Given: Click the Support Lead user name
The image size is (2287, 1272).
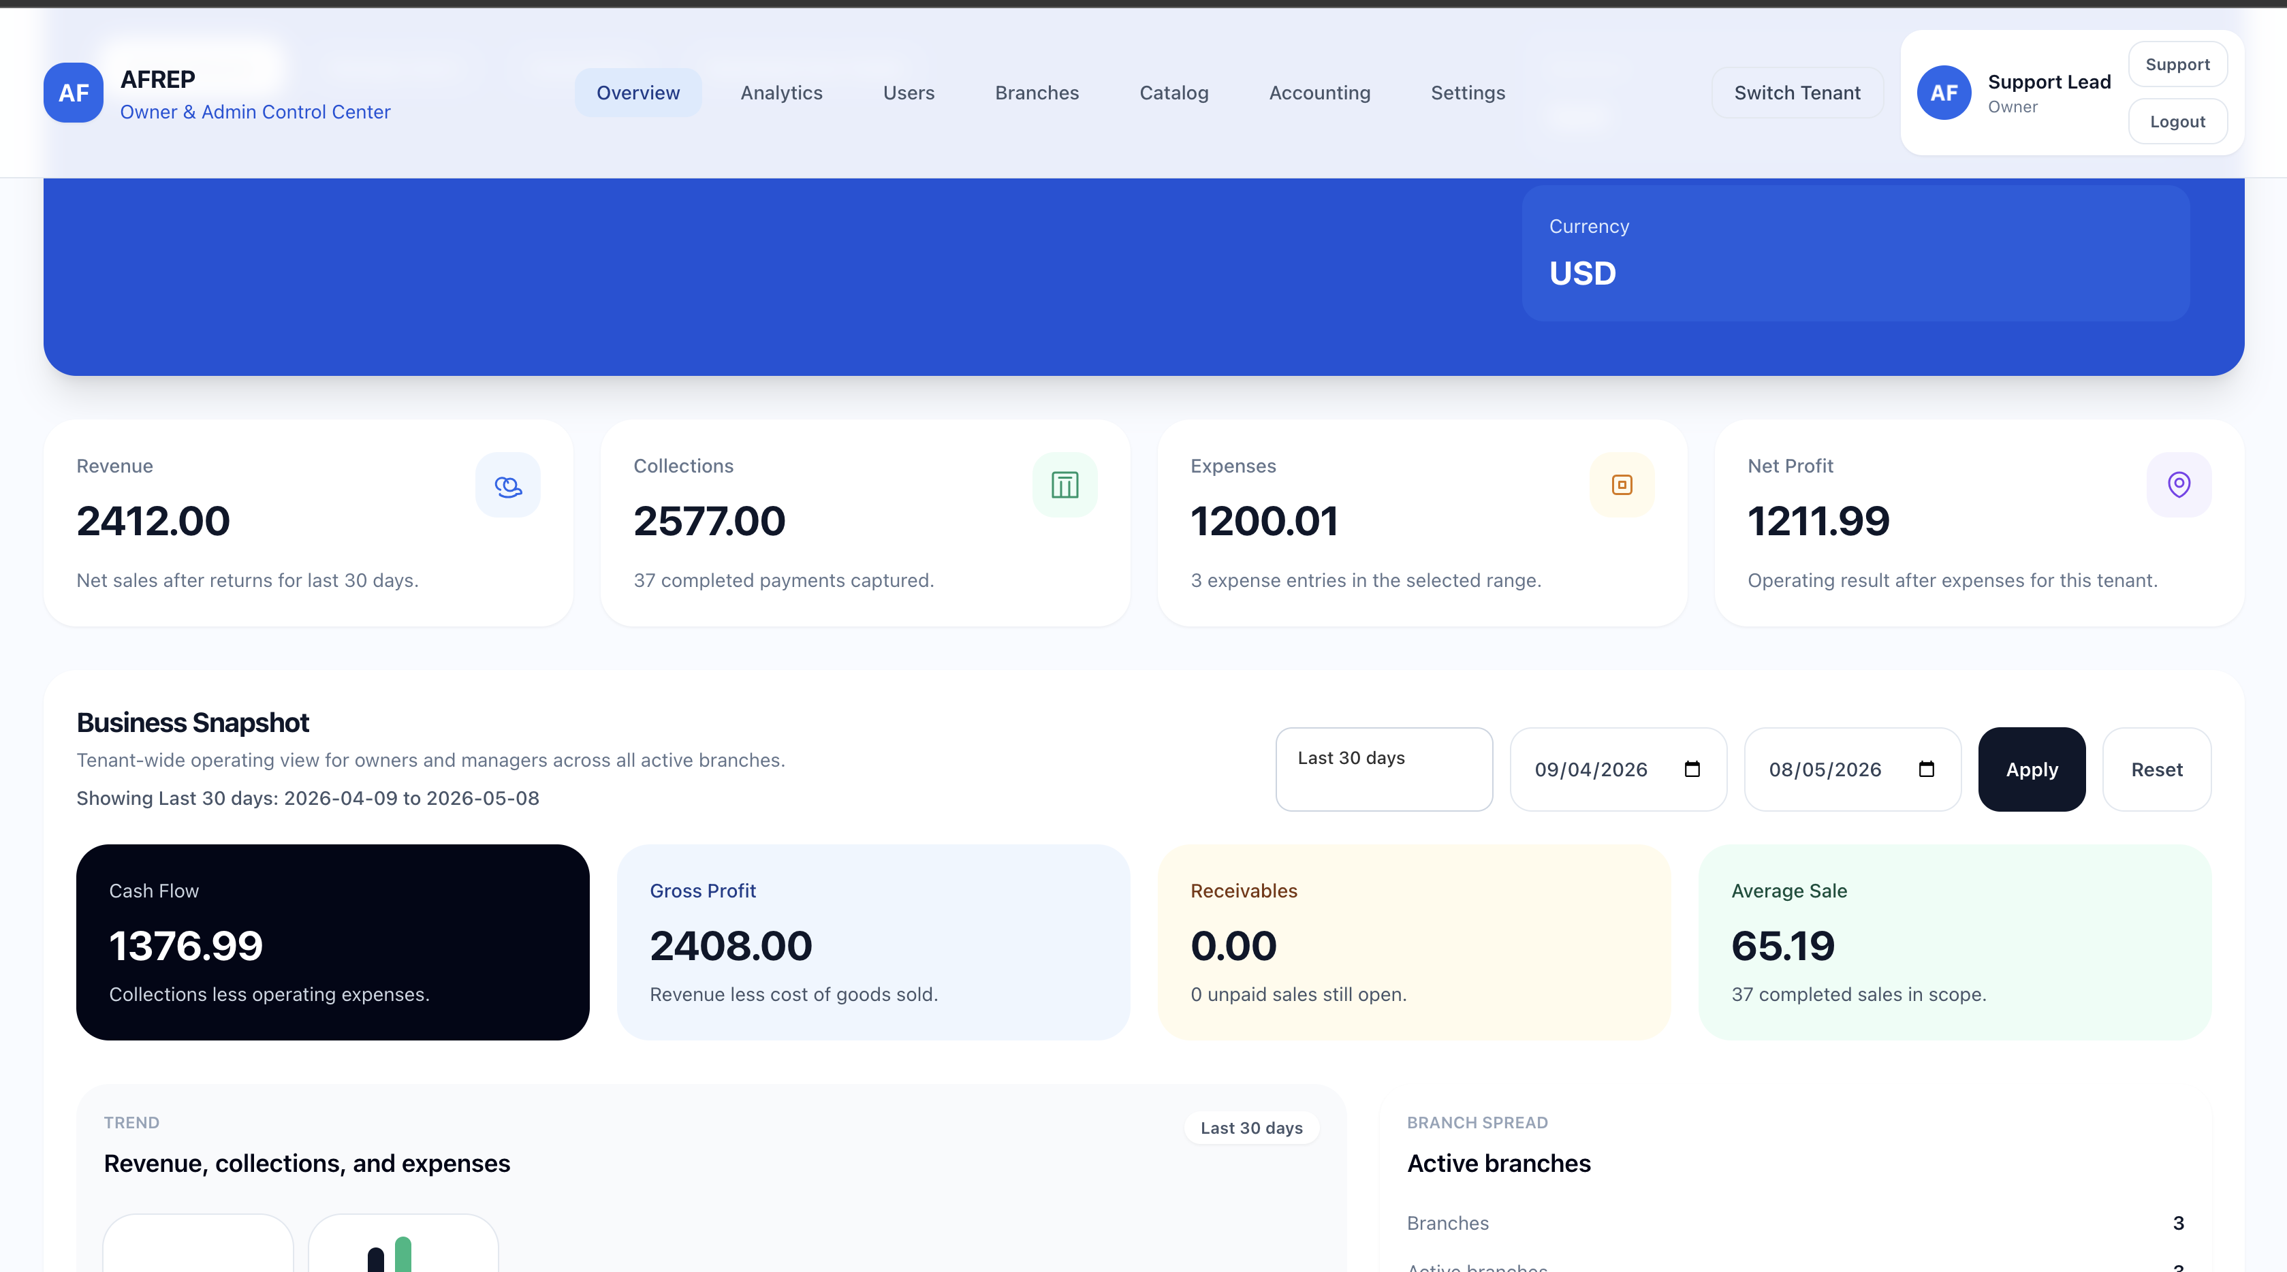Looking at the screenshot, I should (2049, 82).
